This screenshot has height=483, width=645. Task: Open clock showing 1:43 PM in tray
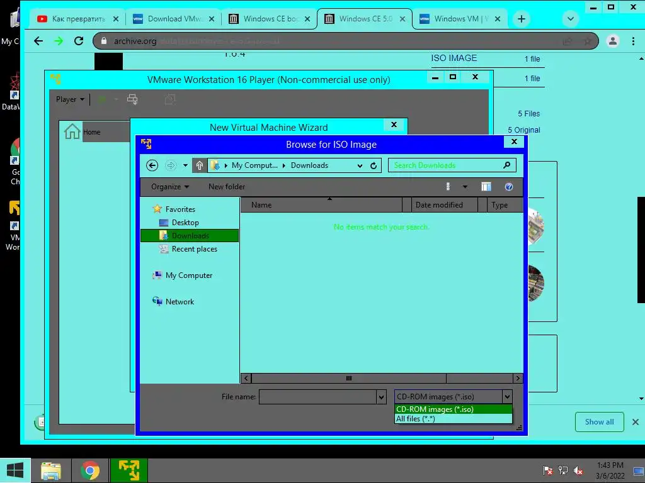point(610,470)
